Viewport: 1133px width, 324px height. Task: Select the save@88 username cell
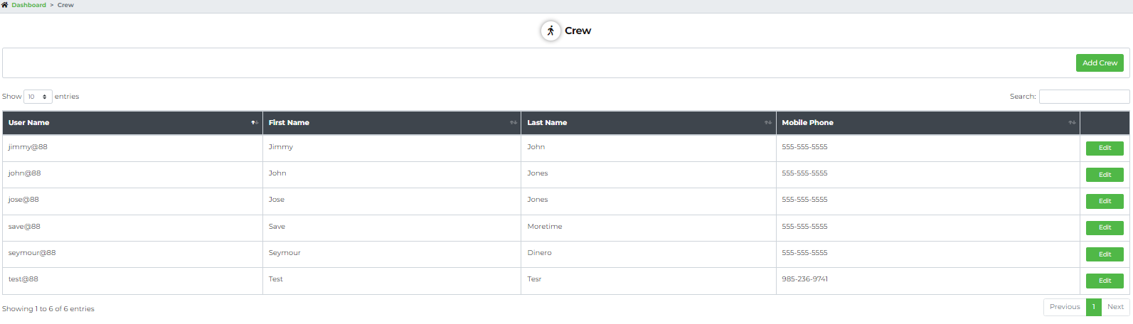click(132, 227)
